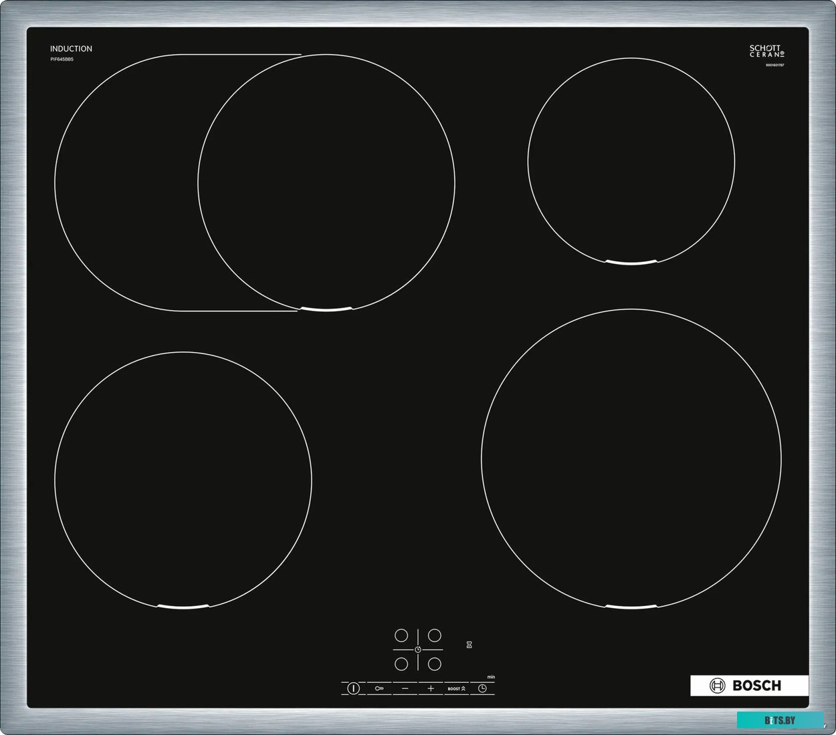Click the small top-right cooking zone

631,162
